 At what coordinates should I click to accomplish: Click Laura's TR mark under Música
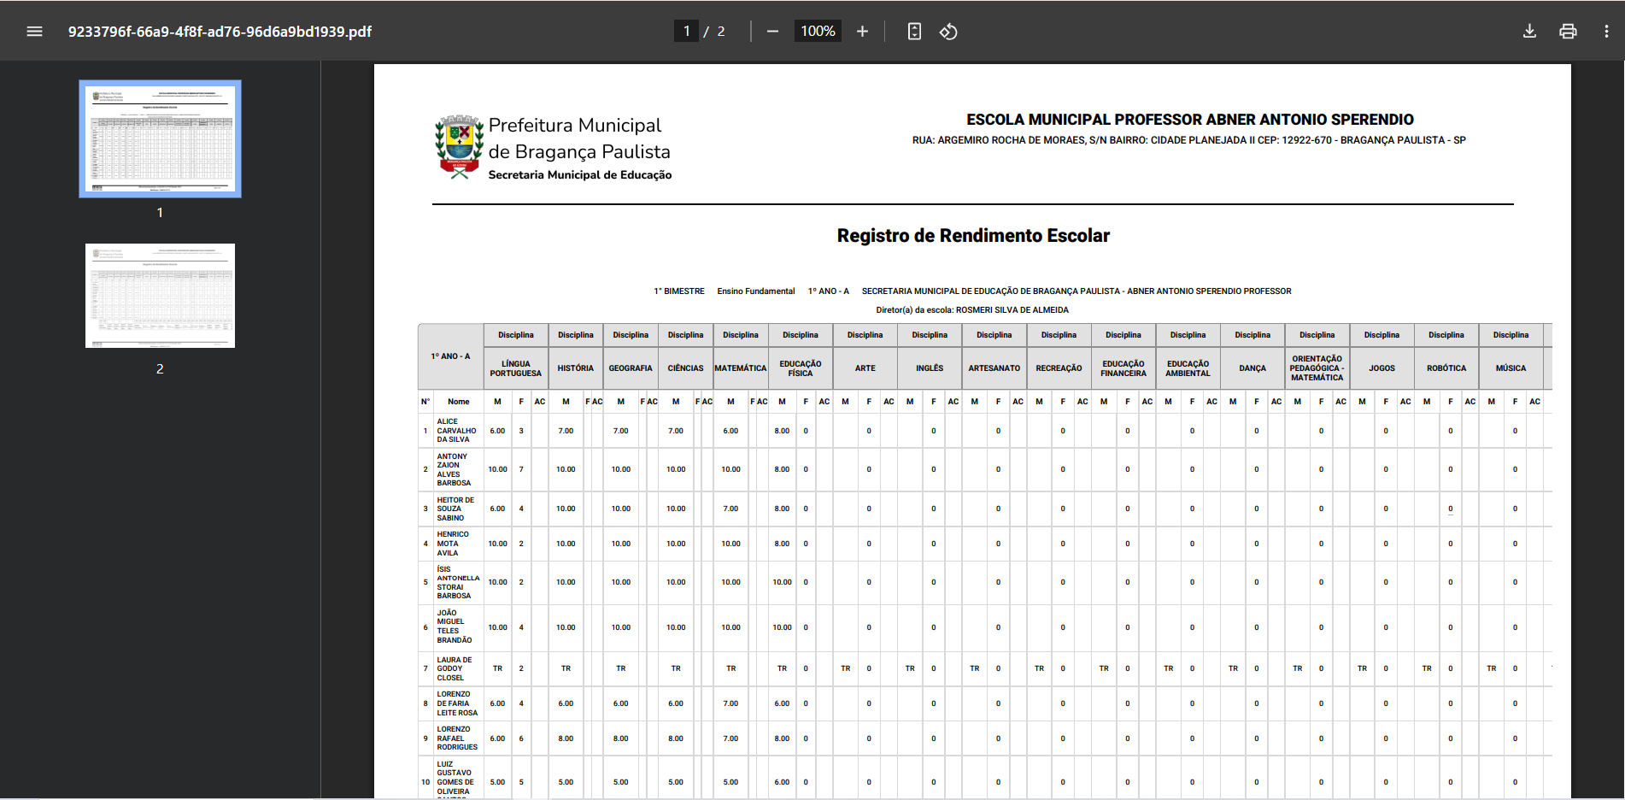(x=1491, y=668)
